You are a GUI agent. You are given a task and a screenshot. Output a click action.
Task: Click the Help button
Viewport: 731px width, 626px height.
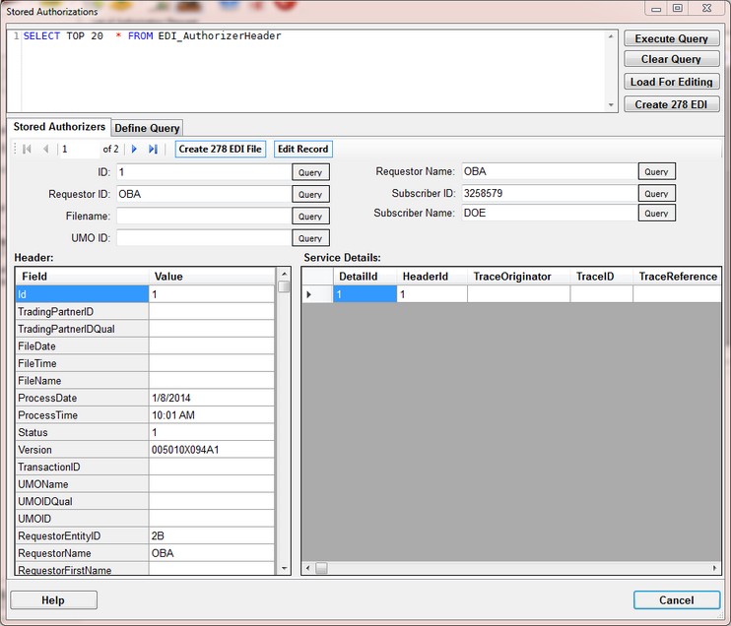(53, 600)
